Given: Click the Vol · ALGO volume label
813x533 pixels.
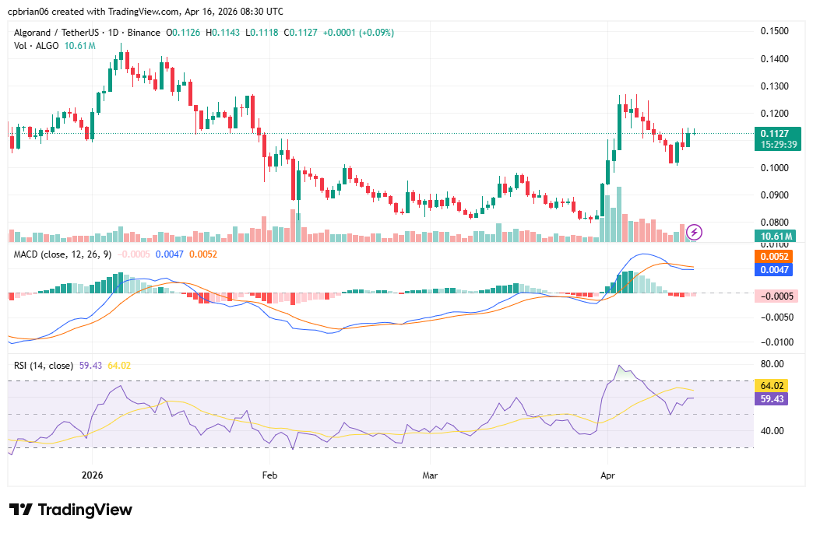Looking at the screenshot, I should (35, 46).
